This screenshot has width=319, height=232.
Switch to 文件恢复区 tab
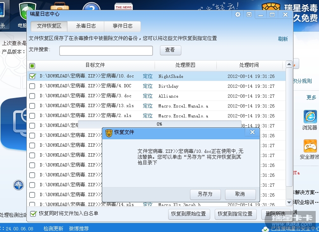[49, 26]
